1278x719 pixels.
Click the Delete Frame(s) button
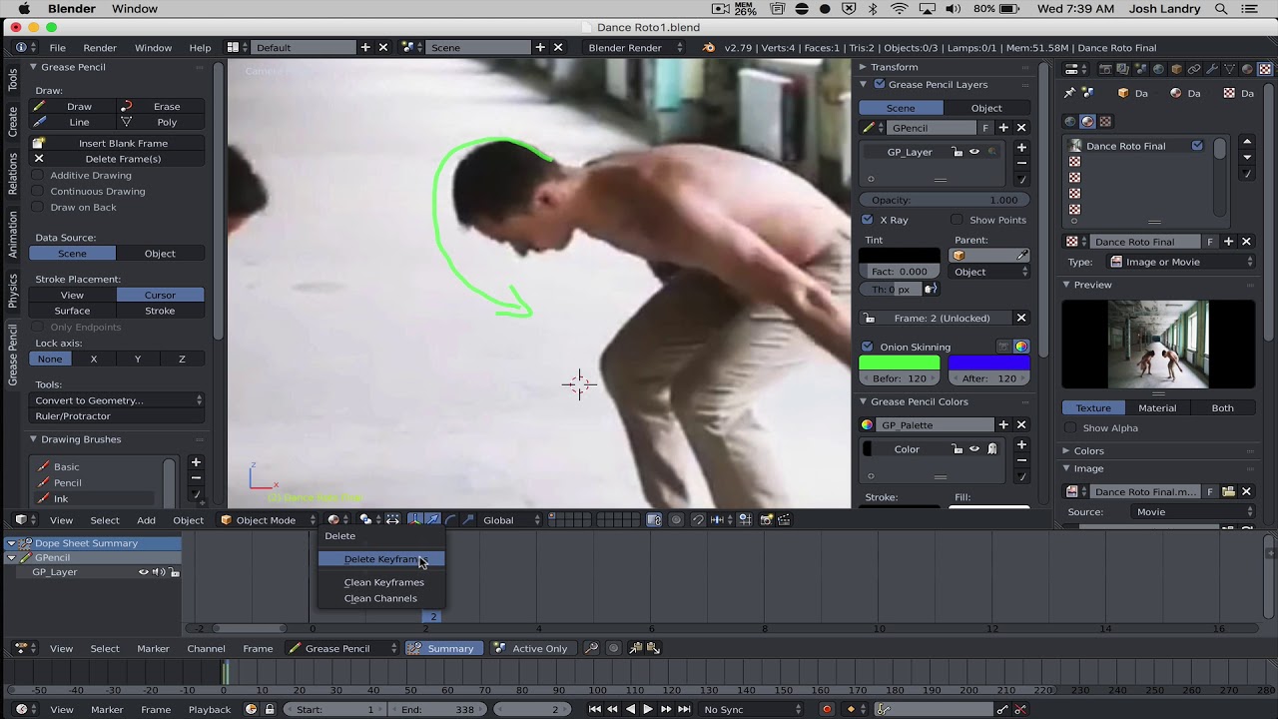pos(118,159)
